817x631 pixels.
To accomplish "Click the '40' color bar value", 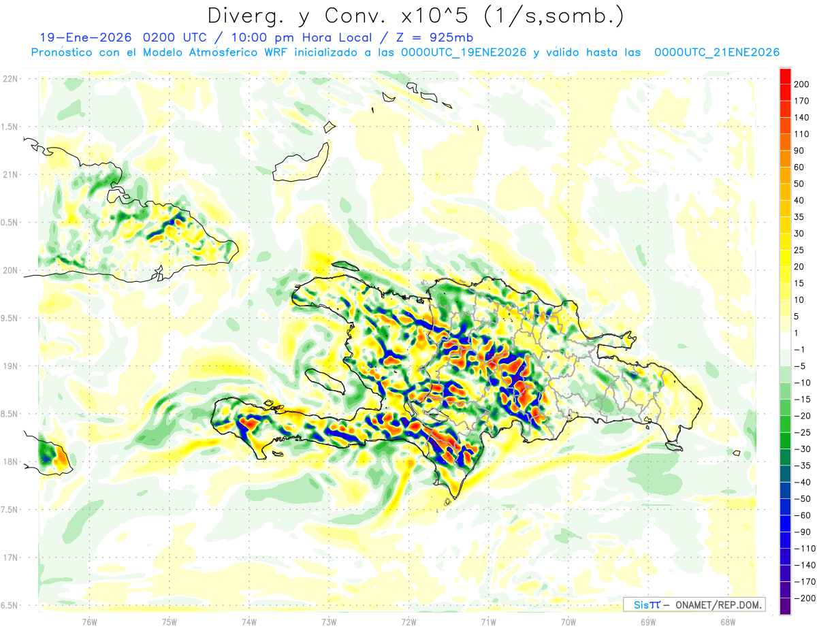I will [800, 201].
